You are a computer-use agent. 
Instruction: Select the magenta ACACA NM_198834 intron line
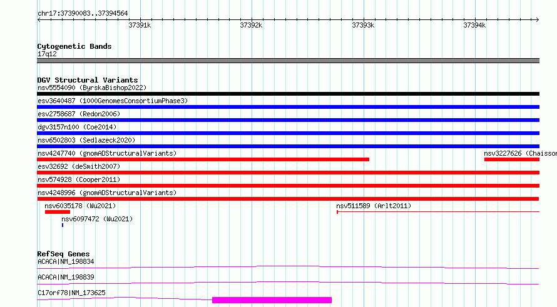coord(288,267)
